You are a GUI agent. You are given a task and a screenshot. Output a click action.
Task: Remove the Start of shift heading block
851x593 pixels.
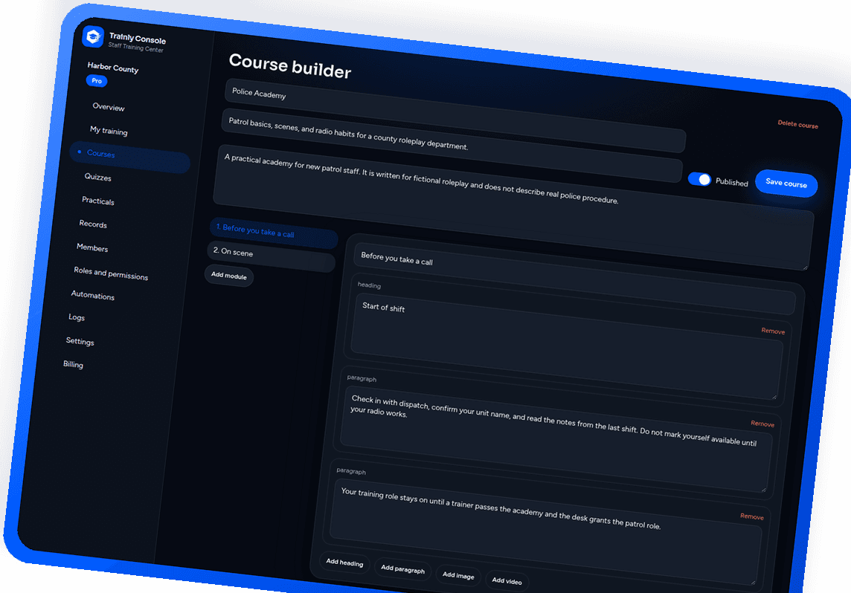(773, 331)
